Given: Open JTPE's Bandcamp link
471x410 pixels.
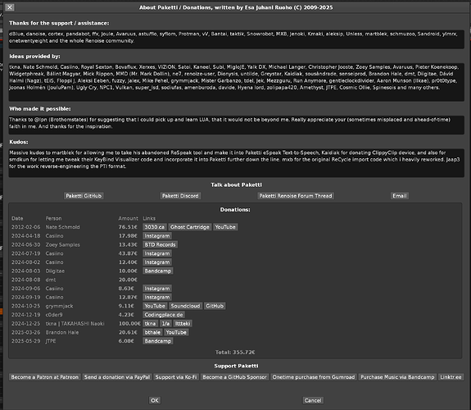Looking at the screenshot, I should click(x=158, y=341).
